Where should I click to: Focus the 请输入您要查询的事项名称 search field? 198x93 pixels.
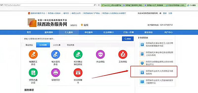point(73,39)
